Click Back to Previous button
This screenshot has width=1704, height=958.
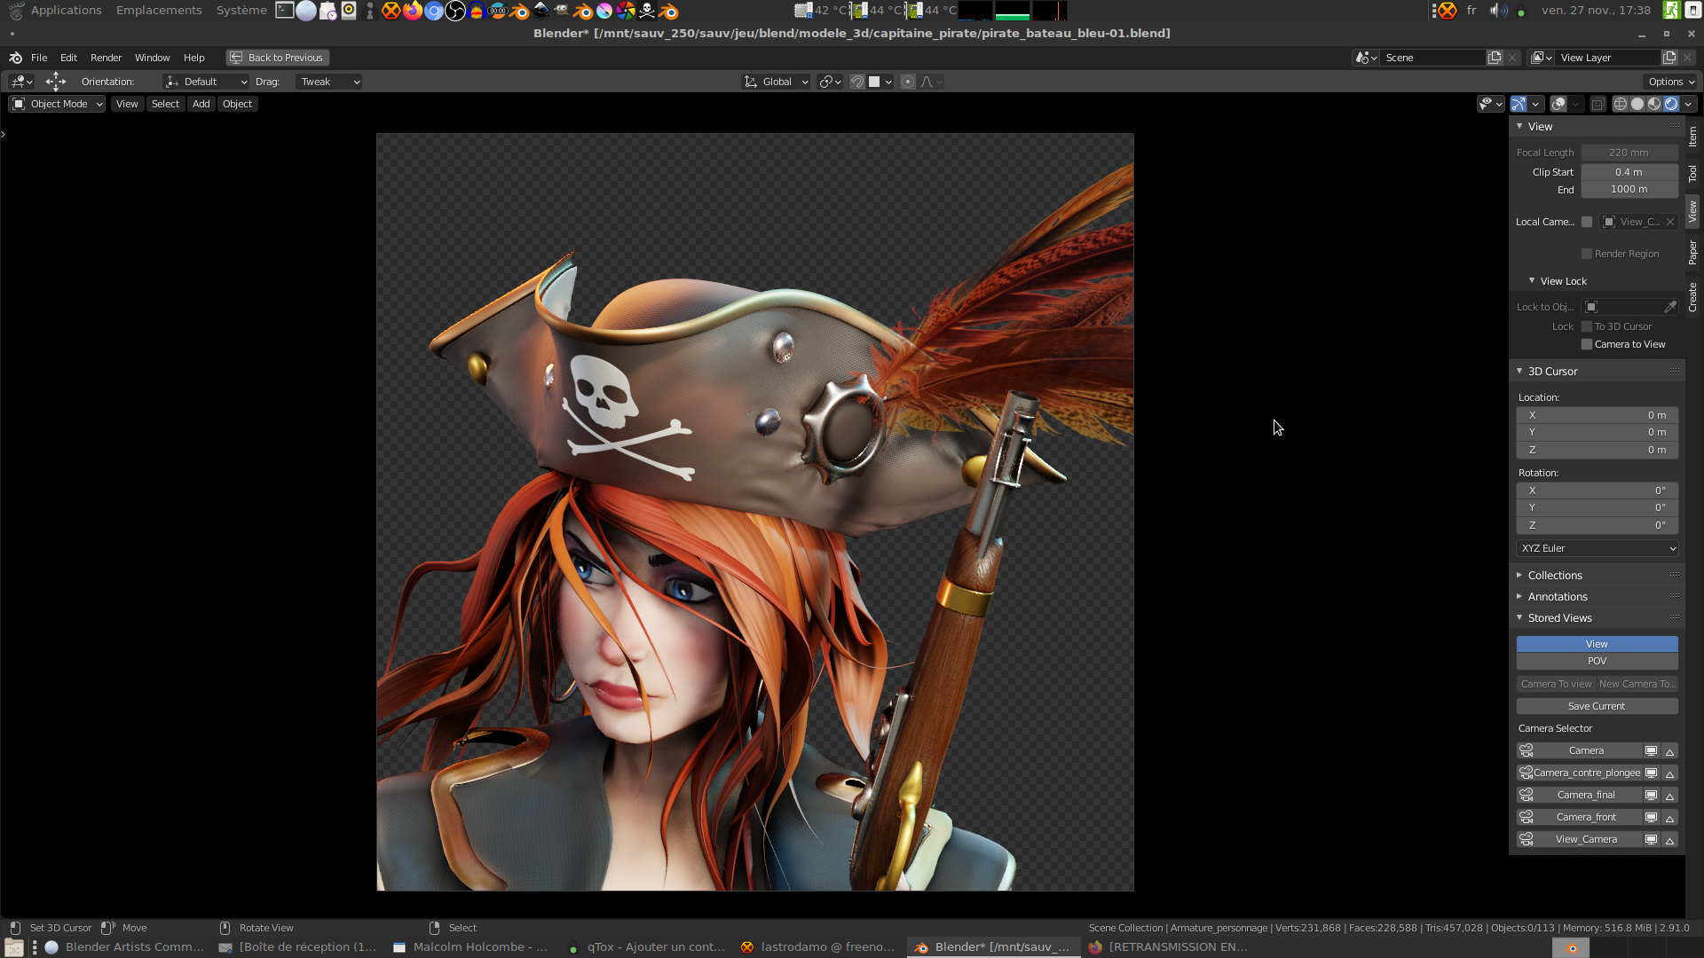278,58
